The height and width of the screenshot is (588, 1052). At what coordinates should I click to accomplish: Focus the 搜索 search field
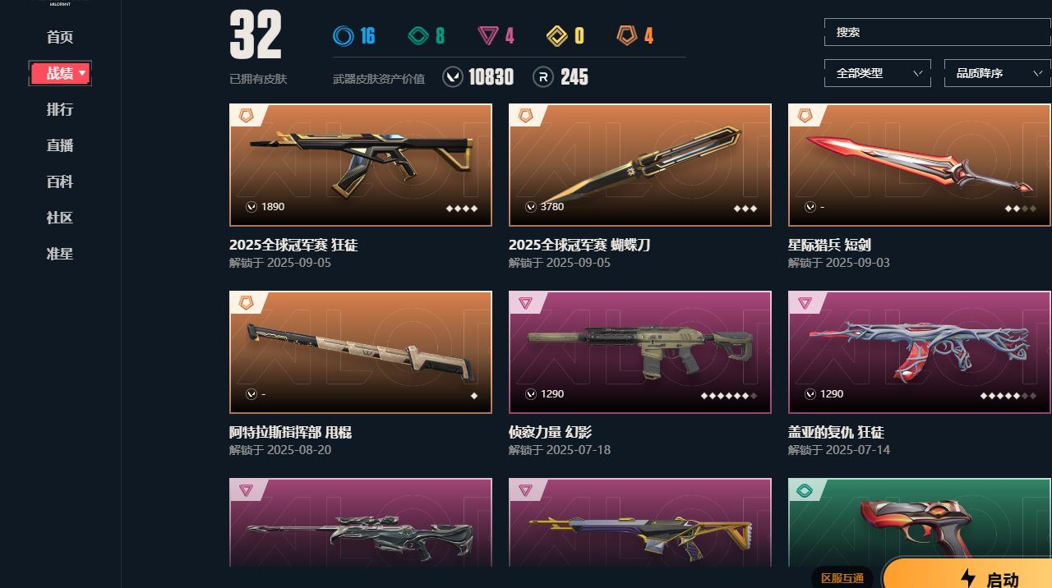pos(937,32)
